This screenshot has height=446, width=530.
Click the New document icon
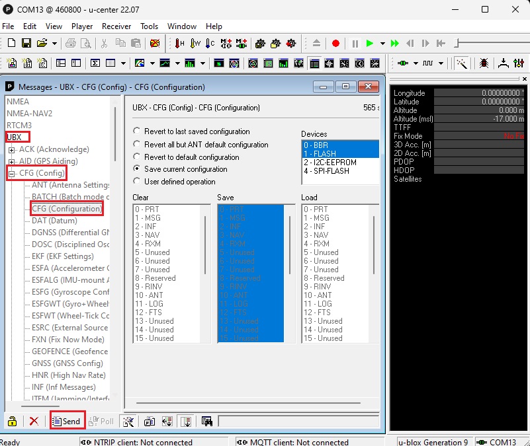pos(11,44)
